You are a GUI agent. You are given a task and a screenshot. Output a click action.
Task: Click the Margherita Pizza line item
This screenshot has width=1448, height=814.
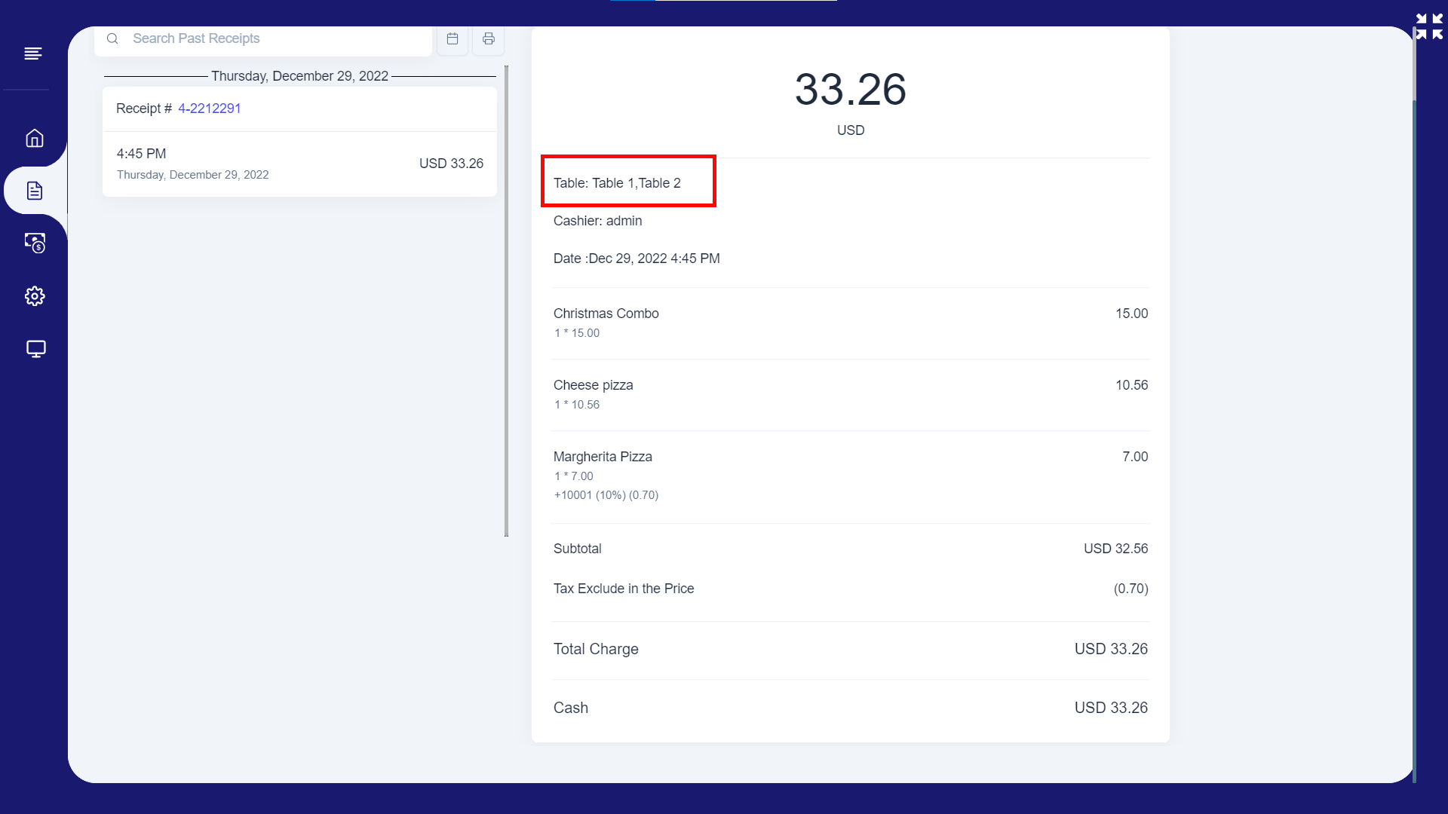coord(603,457)
